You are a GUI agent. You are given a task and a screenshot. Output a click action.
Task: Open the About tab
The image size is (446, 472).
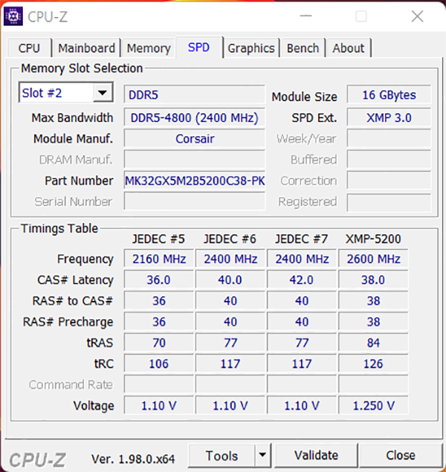pyautogui.click(x=348, y=48)
